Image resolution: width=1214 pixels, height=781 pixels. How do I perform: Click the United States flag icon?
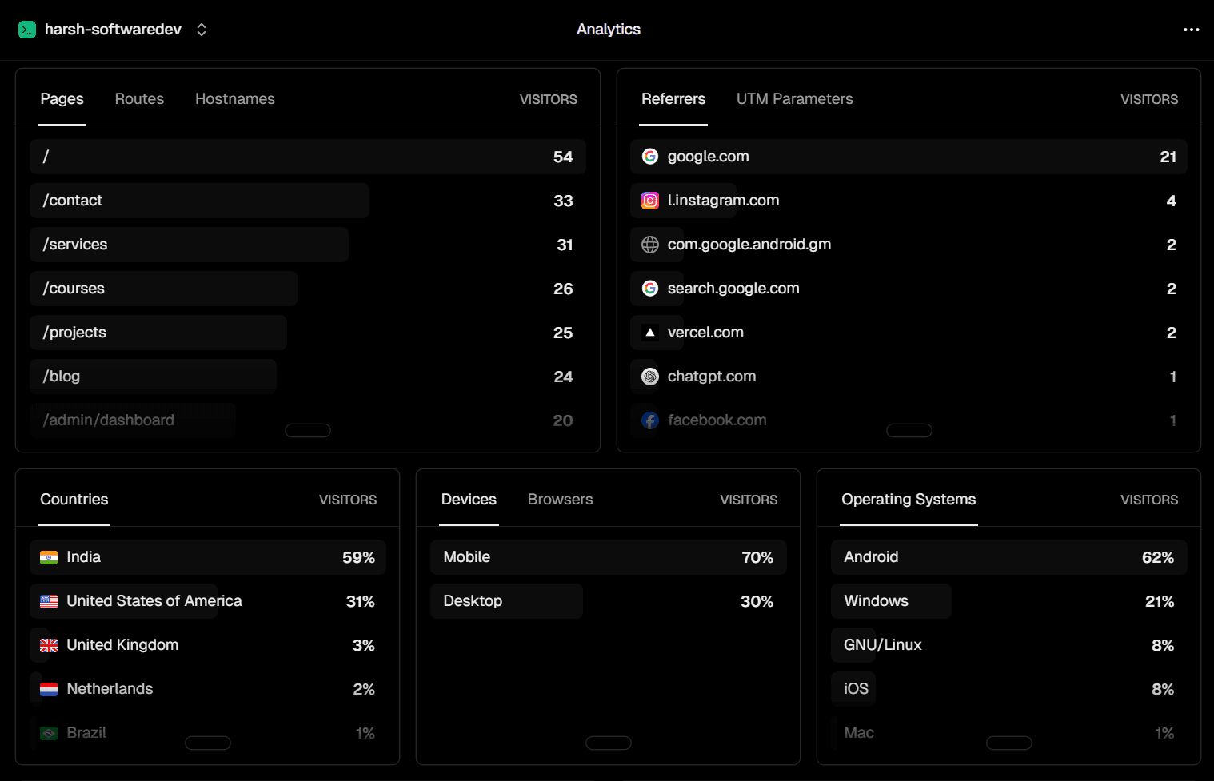(x=49, y=601)
